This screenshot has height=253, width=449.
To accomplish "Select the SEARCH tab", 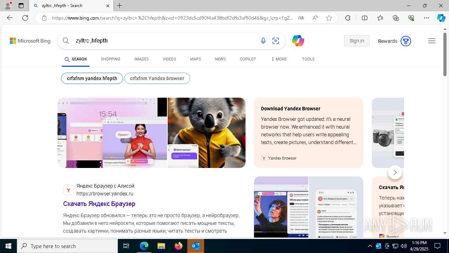I will [75, 59].
